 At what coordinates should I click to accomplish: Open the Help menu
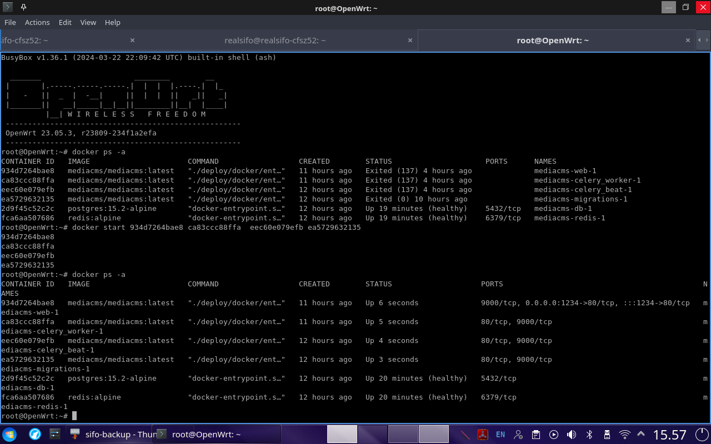pyautogui.click(x=112, y=22)
